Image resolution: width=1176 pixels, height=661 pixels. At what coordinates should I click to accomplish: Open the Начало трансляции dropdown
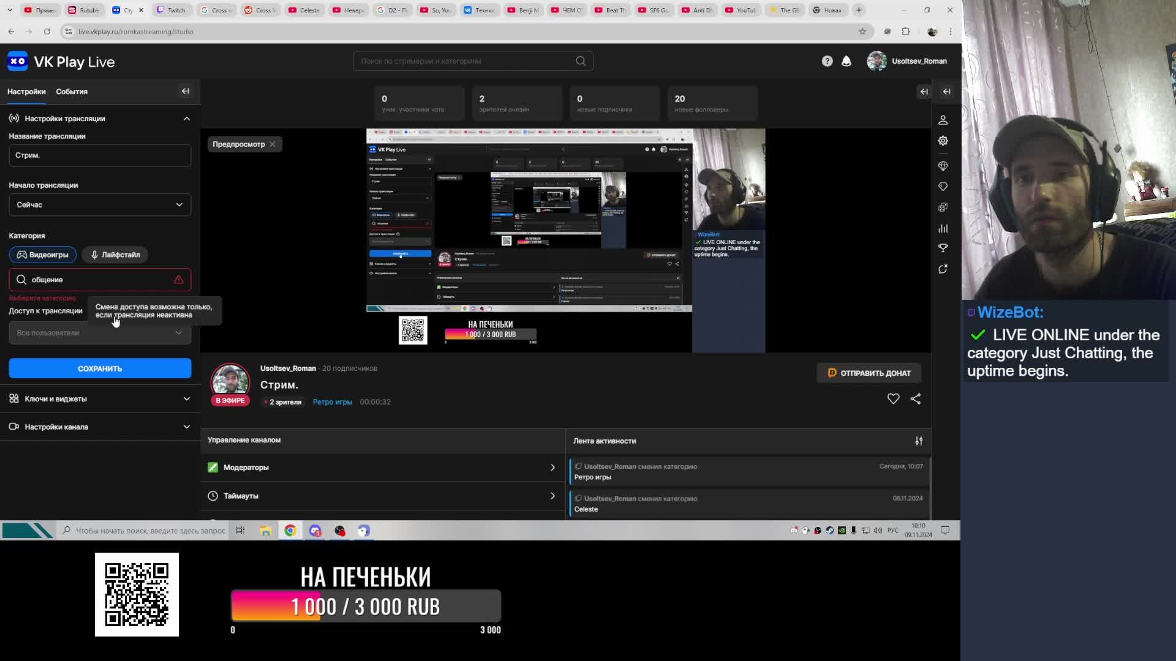100,205
